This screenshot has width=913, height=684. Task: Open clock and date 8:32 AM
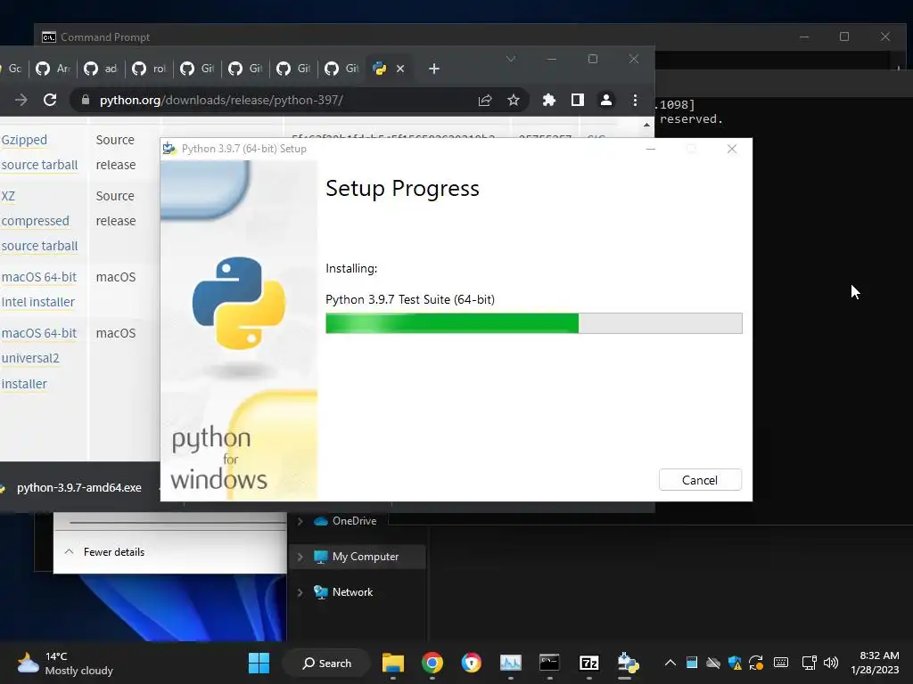(875, 663)
